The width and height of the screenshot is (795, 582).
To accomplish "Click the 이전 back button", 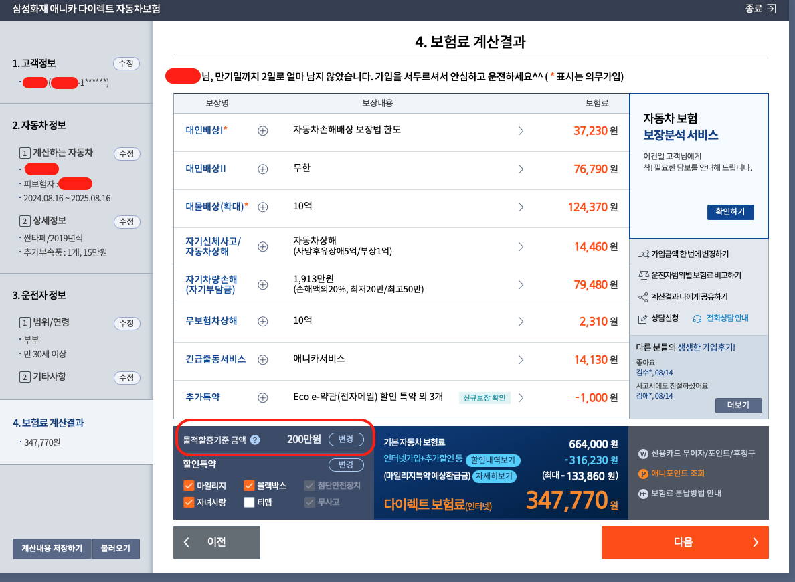I will 217,542.
